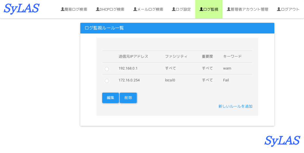Click the すべて severity cell in 192.168.0.1 row

(208, 68)
